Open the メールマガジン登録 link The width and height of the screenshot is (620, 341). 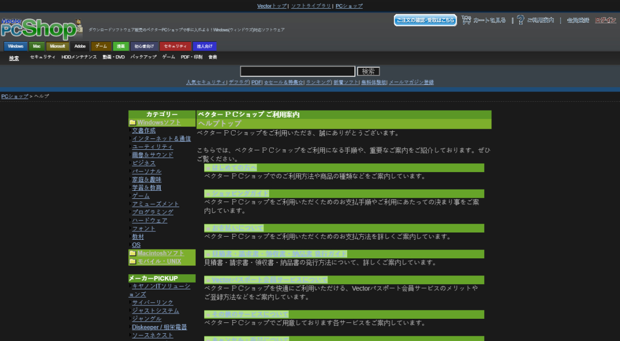click(x=411, y=82)
